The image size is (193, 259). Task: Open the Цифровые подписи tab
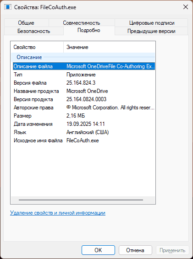pos(152,22)
